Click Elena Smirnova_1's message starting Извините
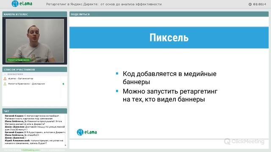Image resolution: width=271 pixels, height=152 pixels. 33,122
